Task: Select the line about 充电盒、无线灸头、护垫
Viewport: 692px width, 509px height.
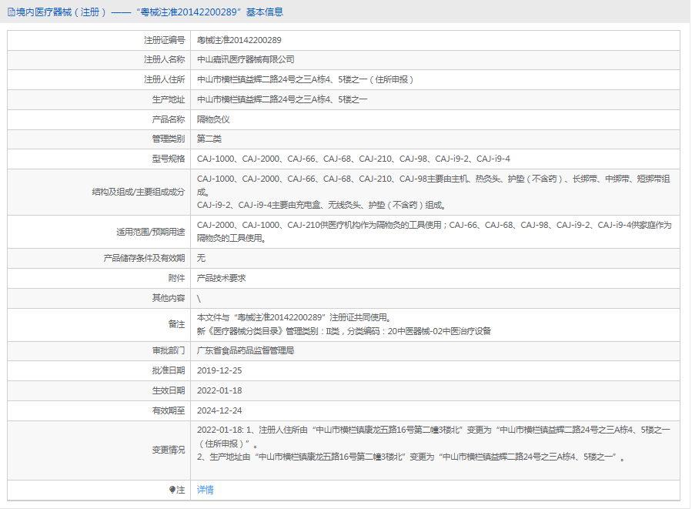Action: click(x=322, y=206)
